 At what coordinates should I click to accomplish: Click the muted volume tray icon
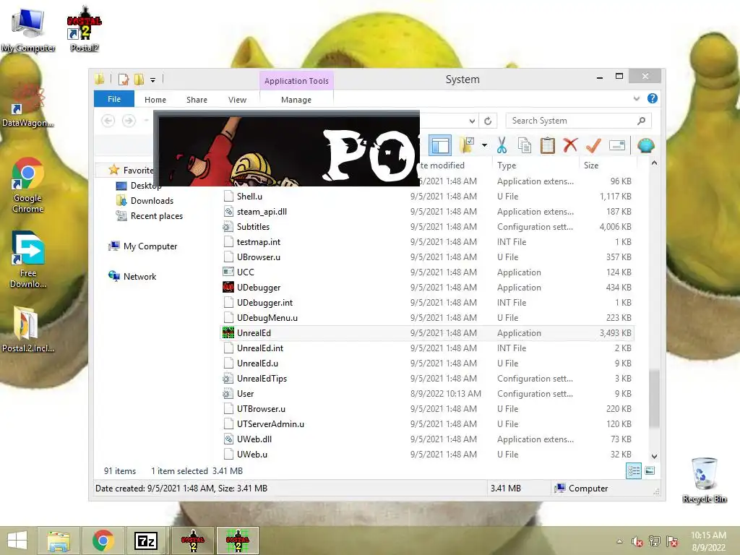pyautogui.click(x=637, y=541)
